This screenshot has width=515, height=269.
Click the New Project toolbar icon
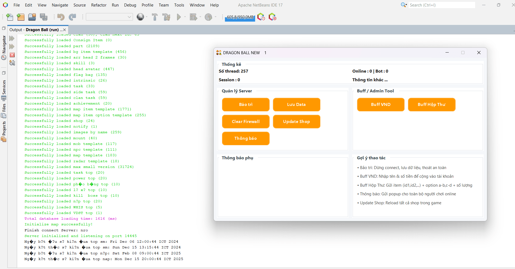coord(21,17)
